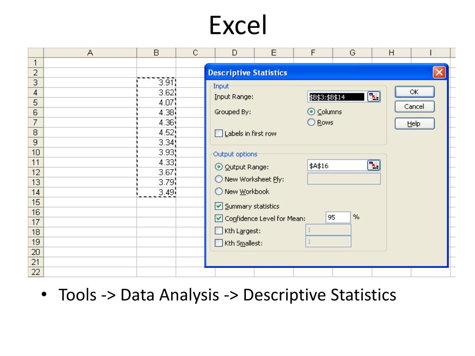Click cell containing 4.52
This screenshot has height=356, width=475.
156,133
